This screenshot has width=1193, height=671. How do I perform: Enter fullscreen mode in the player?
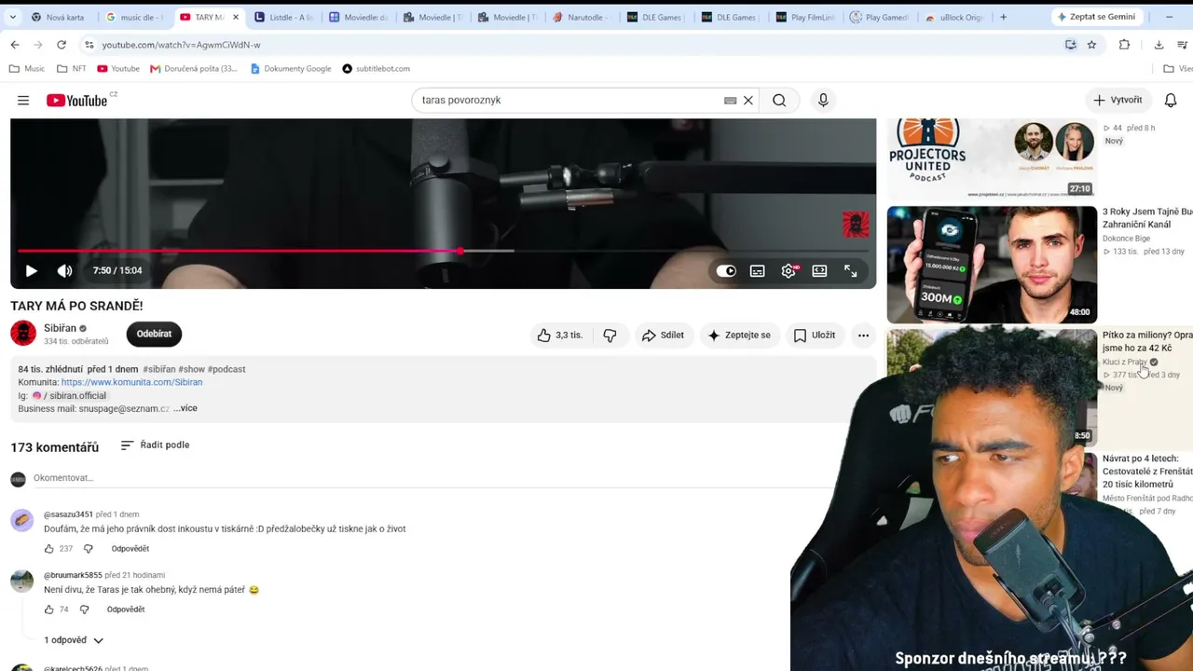click(851, 271)
